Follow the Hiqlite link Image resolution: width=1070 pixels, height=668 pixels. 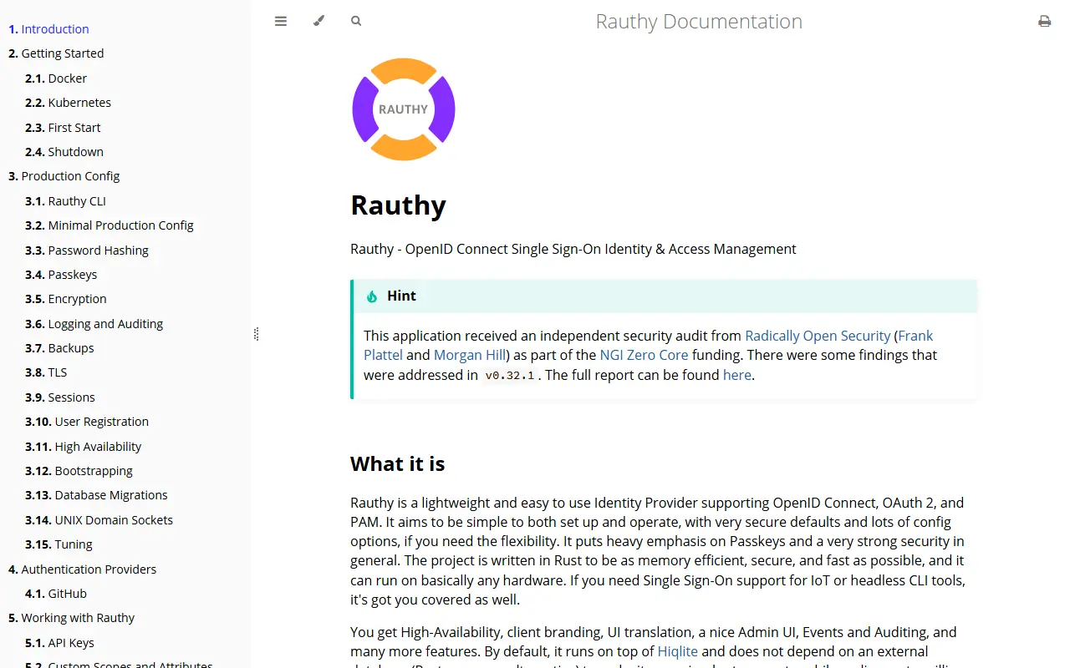(678, 651)
